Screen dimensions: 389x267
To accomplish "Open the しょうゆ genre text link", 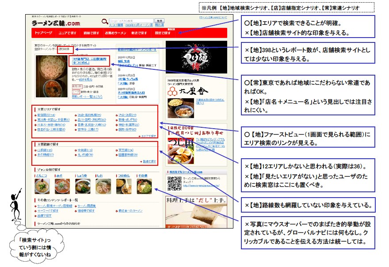I will pos(82,175).
